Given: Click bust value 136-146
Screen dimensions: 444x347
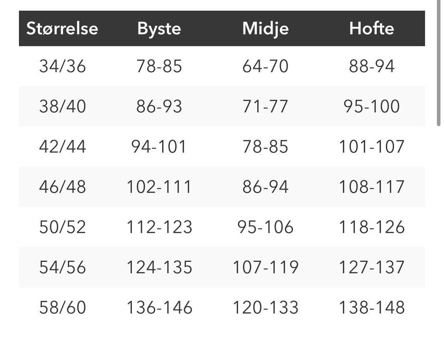Looking at the screenshot, I should coord(159,308).
